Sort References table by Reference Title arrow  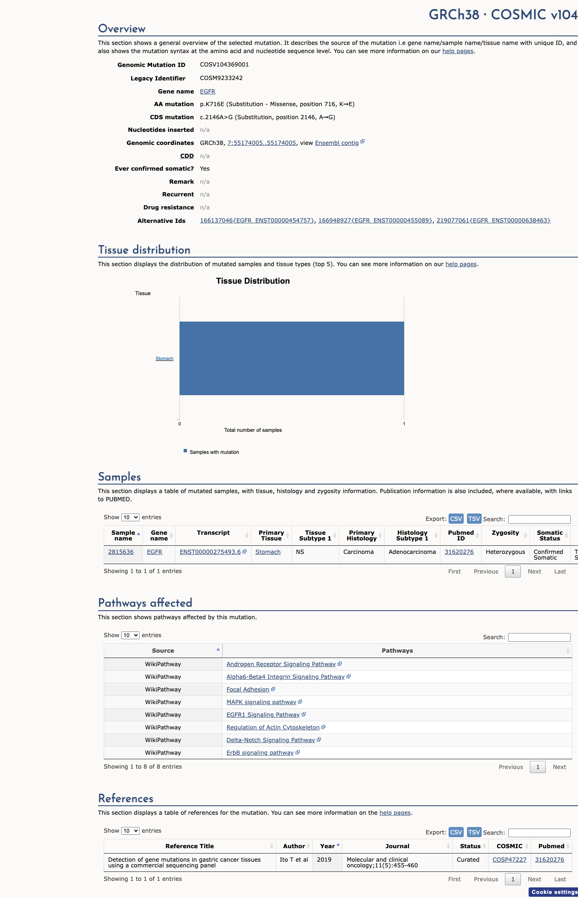click(271, 846)
